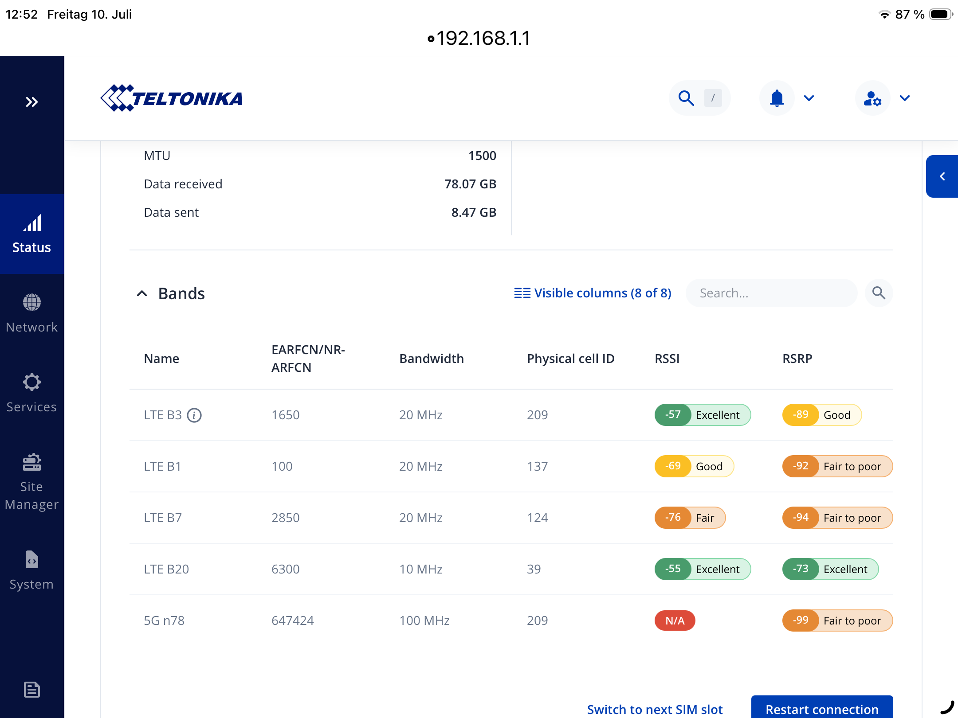Click Visible columns (8 of 8) link
Screen dimensions: 958x718
(x=593, y=293)
